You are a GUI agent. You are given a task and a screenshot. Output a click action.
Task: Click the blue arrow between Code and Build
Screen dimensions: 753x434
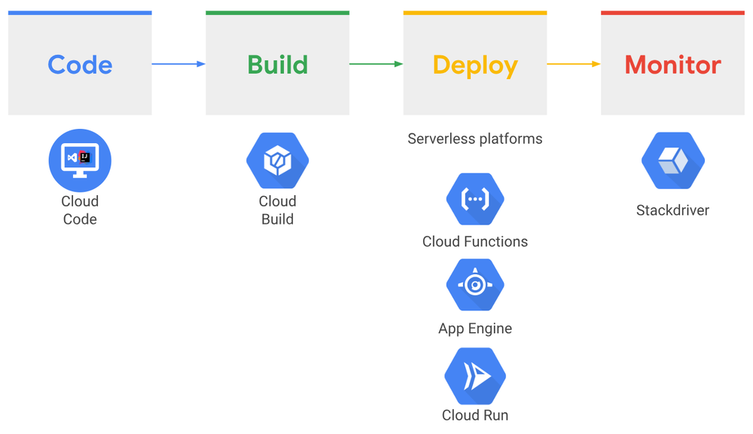(178, 64)
